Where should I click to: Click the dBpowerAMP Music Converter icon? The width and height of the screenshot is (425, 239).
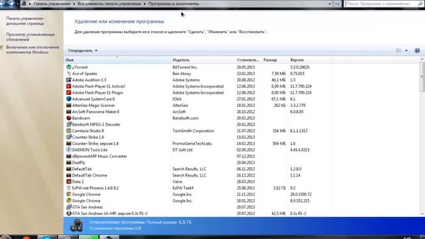tap(69, 156)
